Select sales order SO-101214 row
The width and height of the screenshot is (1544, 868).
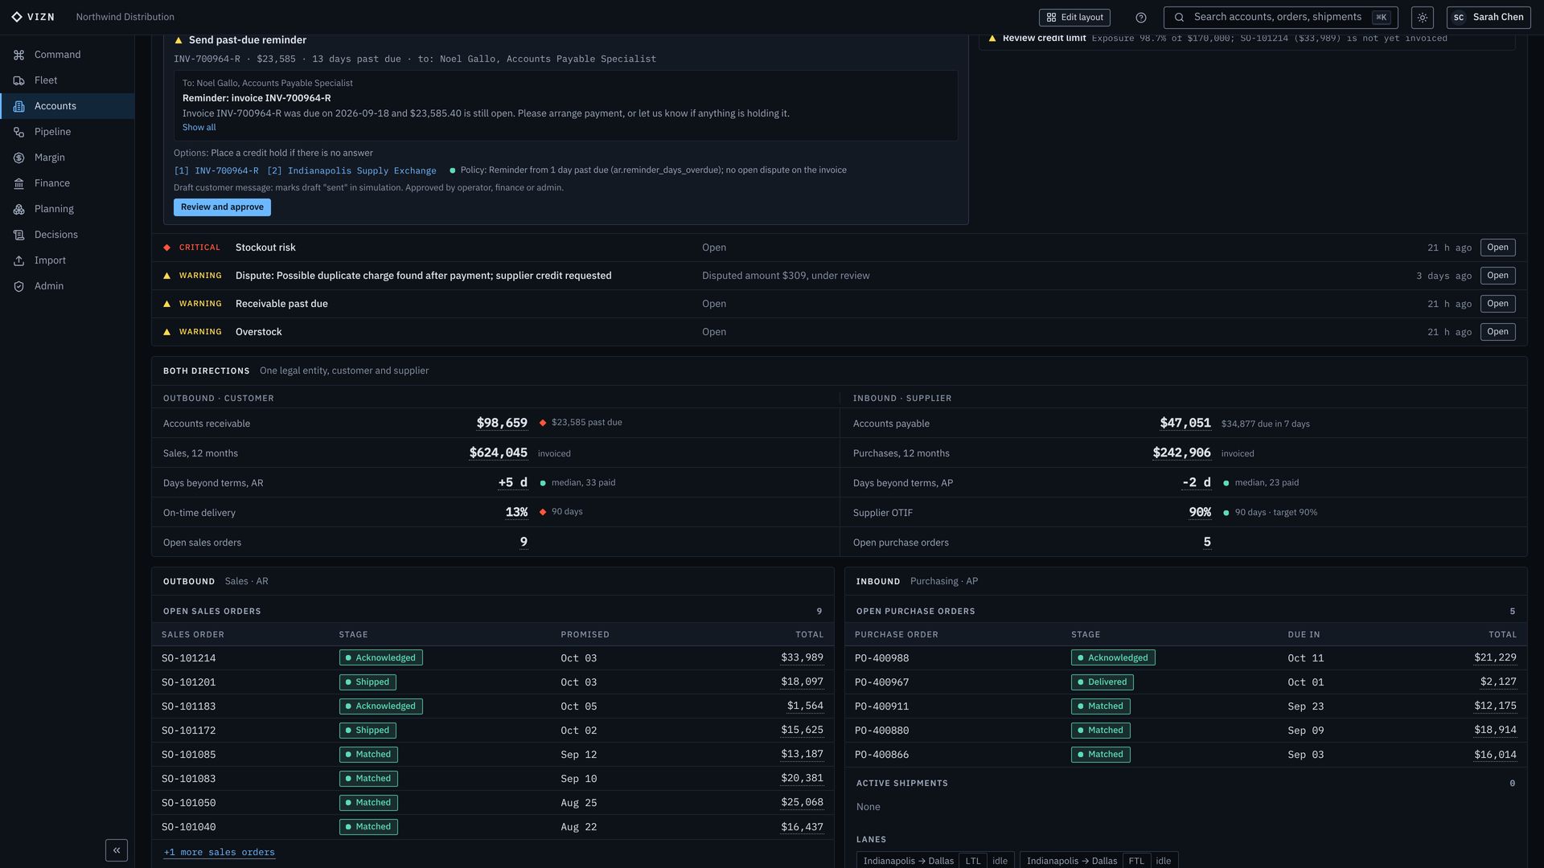pyautogui.click(x=492, y=658)
